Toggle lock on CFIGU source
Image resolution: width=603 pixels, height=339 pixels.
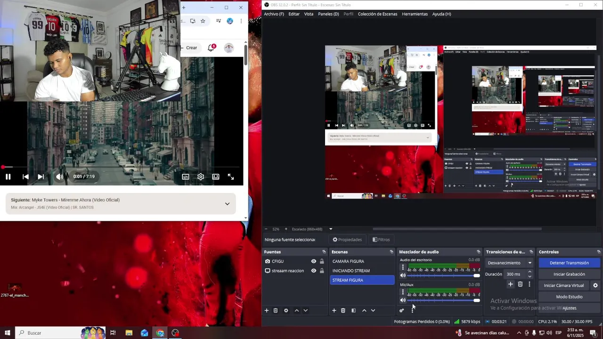click(322, 261)
